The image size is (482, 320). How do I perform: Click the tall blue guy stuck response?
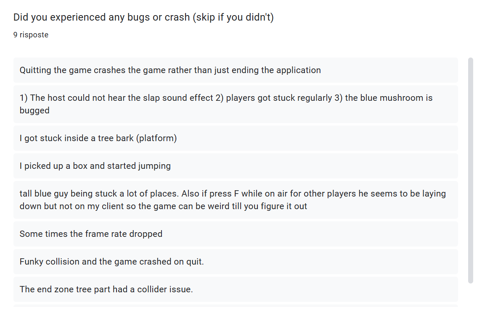click(236, 200)
